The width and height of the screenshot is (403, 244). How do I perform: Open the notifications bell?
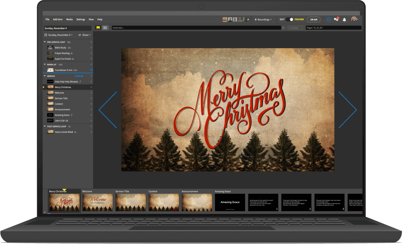coord(344,20)
